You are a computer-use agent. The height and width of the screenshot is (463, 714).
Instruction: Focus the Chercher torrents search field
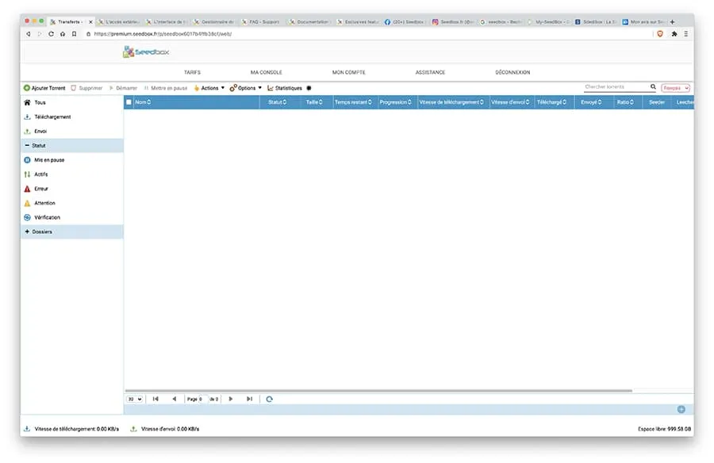pyautogui.click(x=616, y=86)
